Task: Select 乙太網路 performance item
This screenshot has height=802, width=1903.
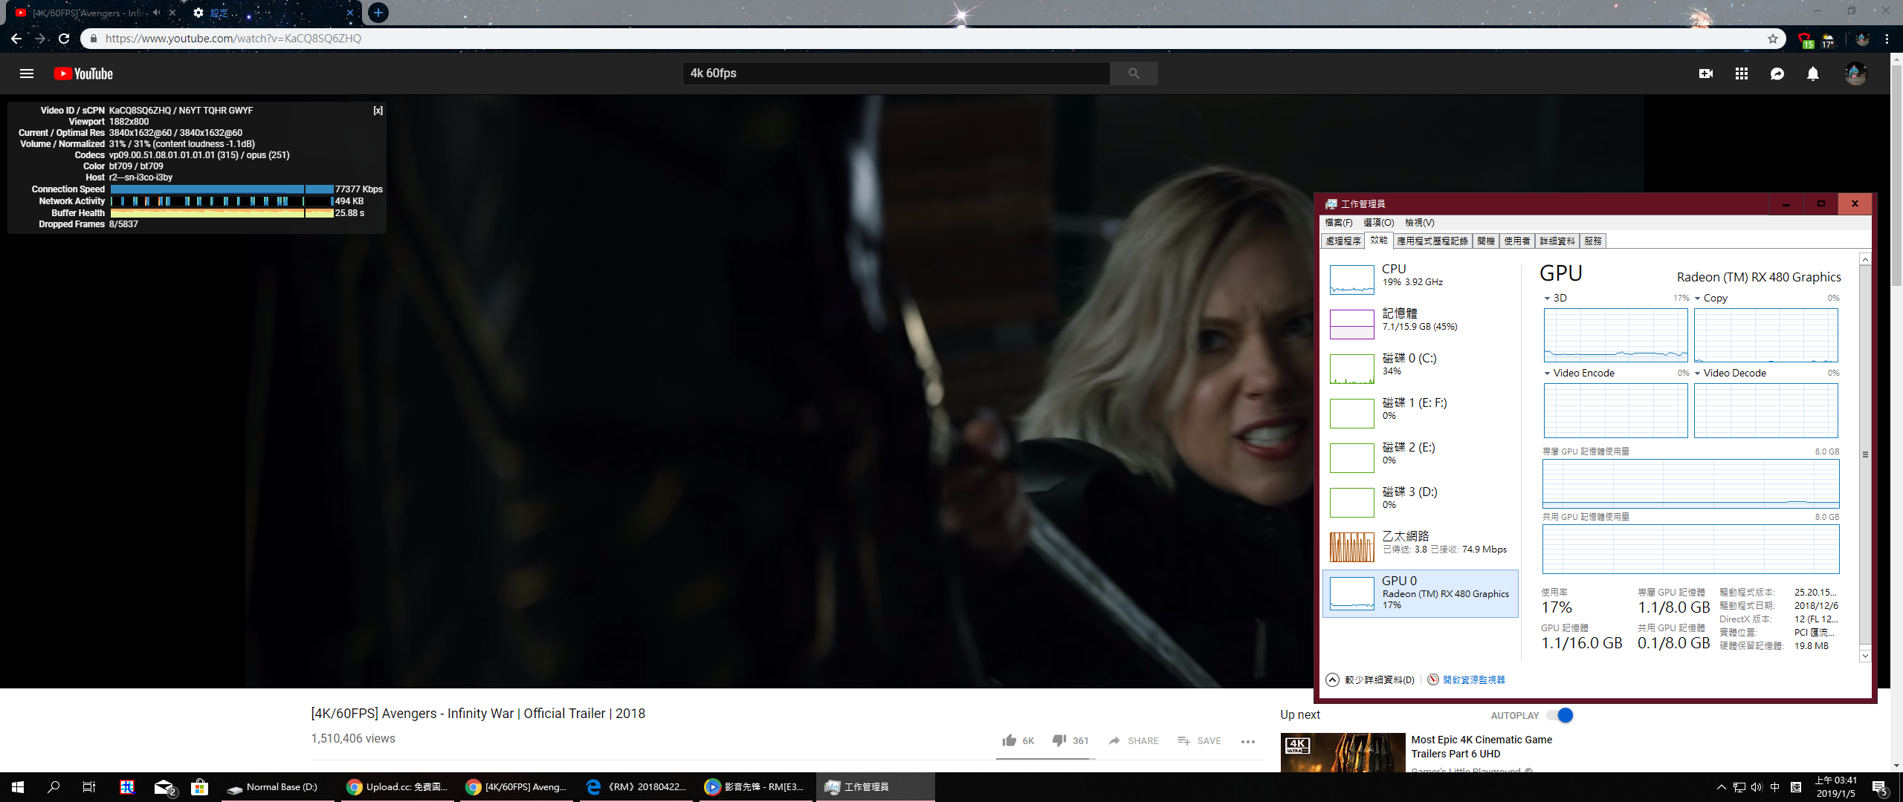Action: coord(1421,547)
